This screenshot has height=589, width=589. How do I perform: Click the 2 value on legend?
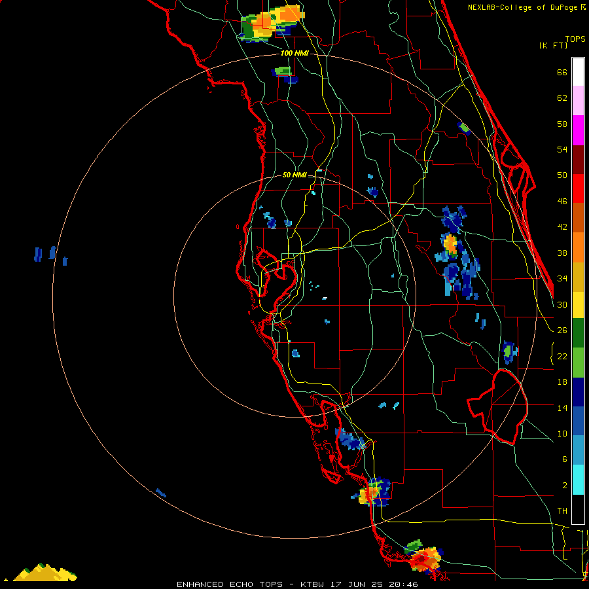pyautogui.click(x=564, y=486)
